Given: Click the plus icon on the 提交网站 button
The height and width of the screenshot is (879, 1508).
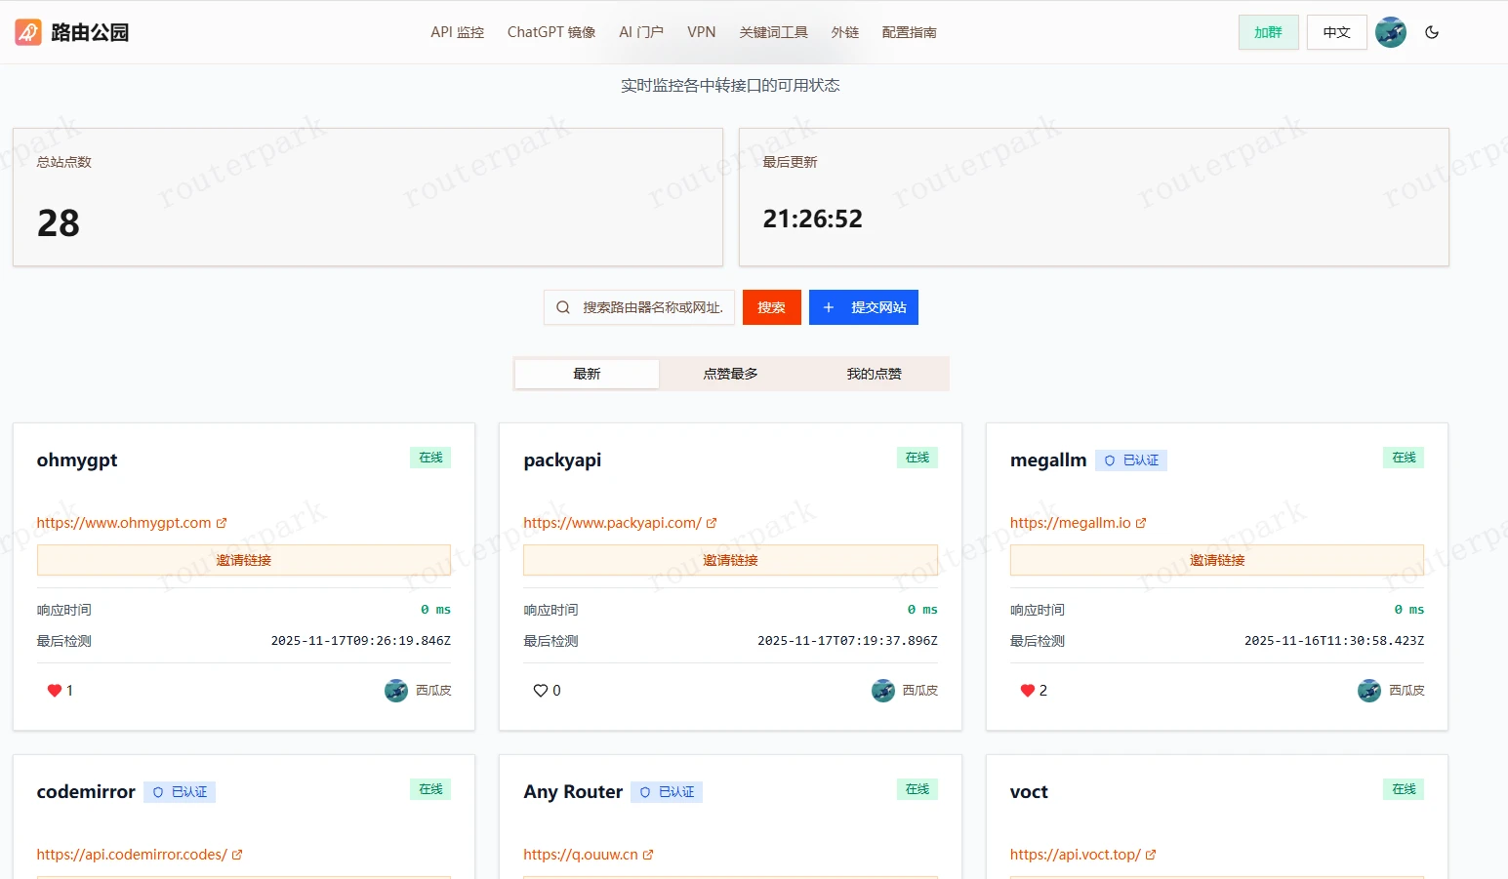Looking at the screenshot, I should click(x=829, y=307).
